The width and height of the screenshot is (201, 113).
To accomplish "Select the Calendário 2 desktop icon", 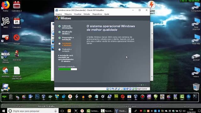I will pyautogui.click(x=17, y=6).
